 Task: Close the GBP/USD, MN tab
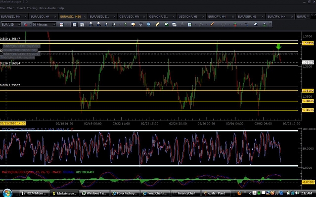click(x=144, y=17)
